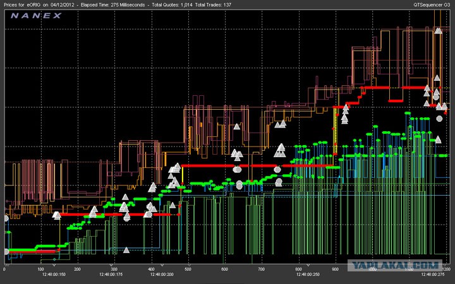Click 'Elapsed Time: 275 Milliseconds' header text

tap(112, 5)
